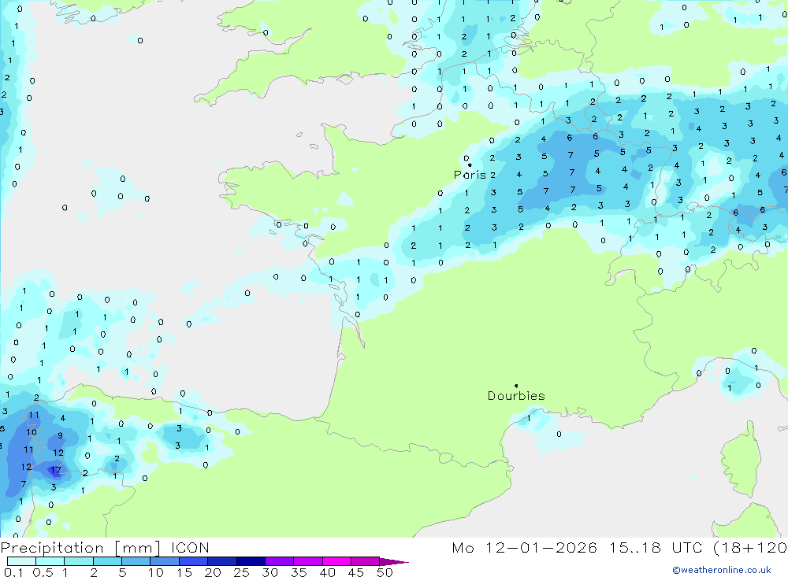Click the Dourbies city label
The height and width of the screenshot is (577, 788).
[x=516, y=396]
